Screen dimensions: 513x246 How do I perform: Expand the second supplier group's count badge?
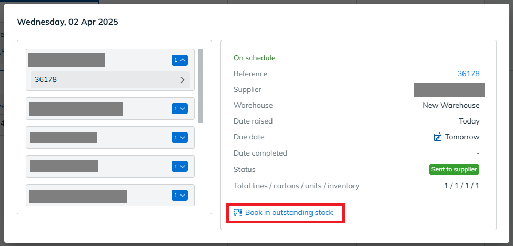(179, 108)
